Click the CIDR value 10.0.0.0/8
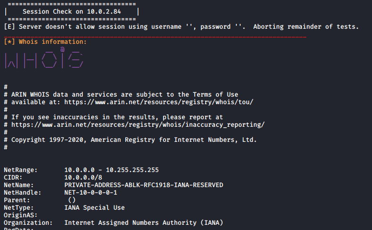The image size is (372, 230). 83,178
